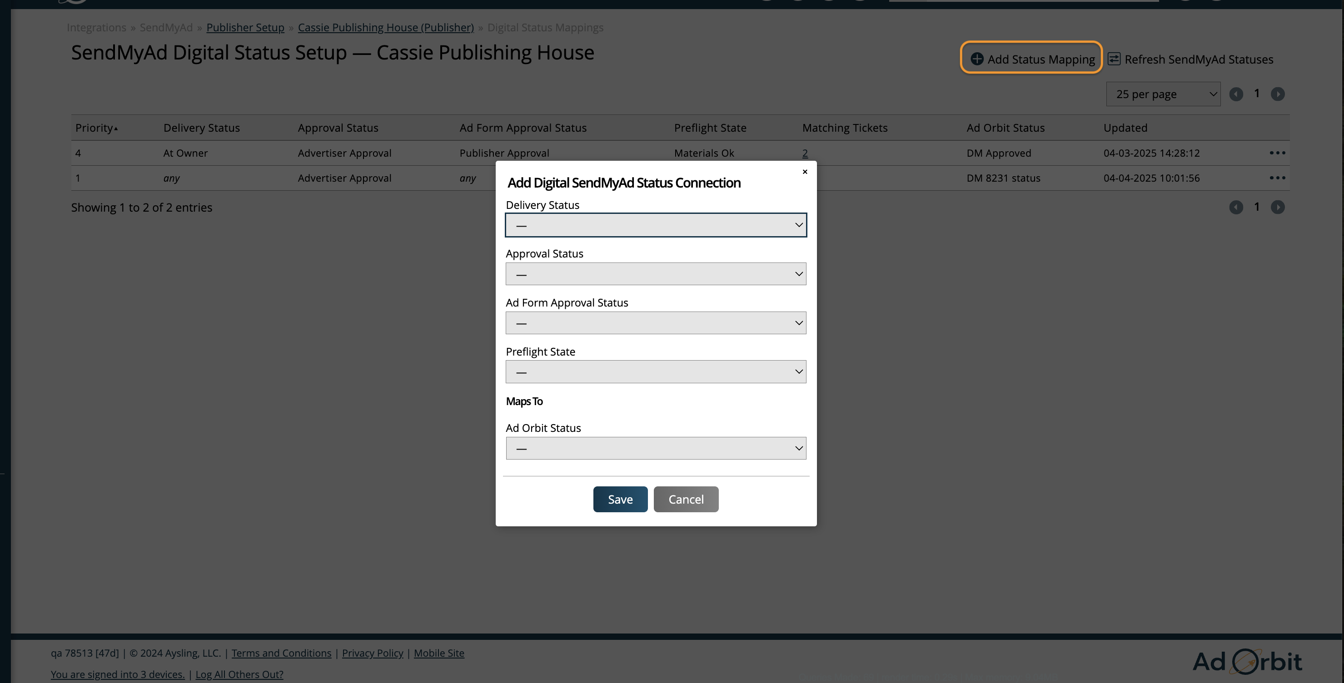Open Mobile Site footer link
This screenshot has height=683, width=1344.
(x=439, y=653)
